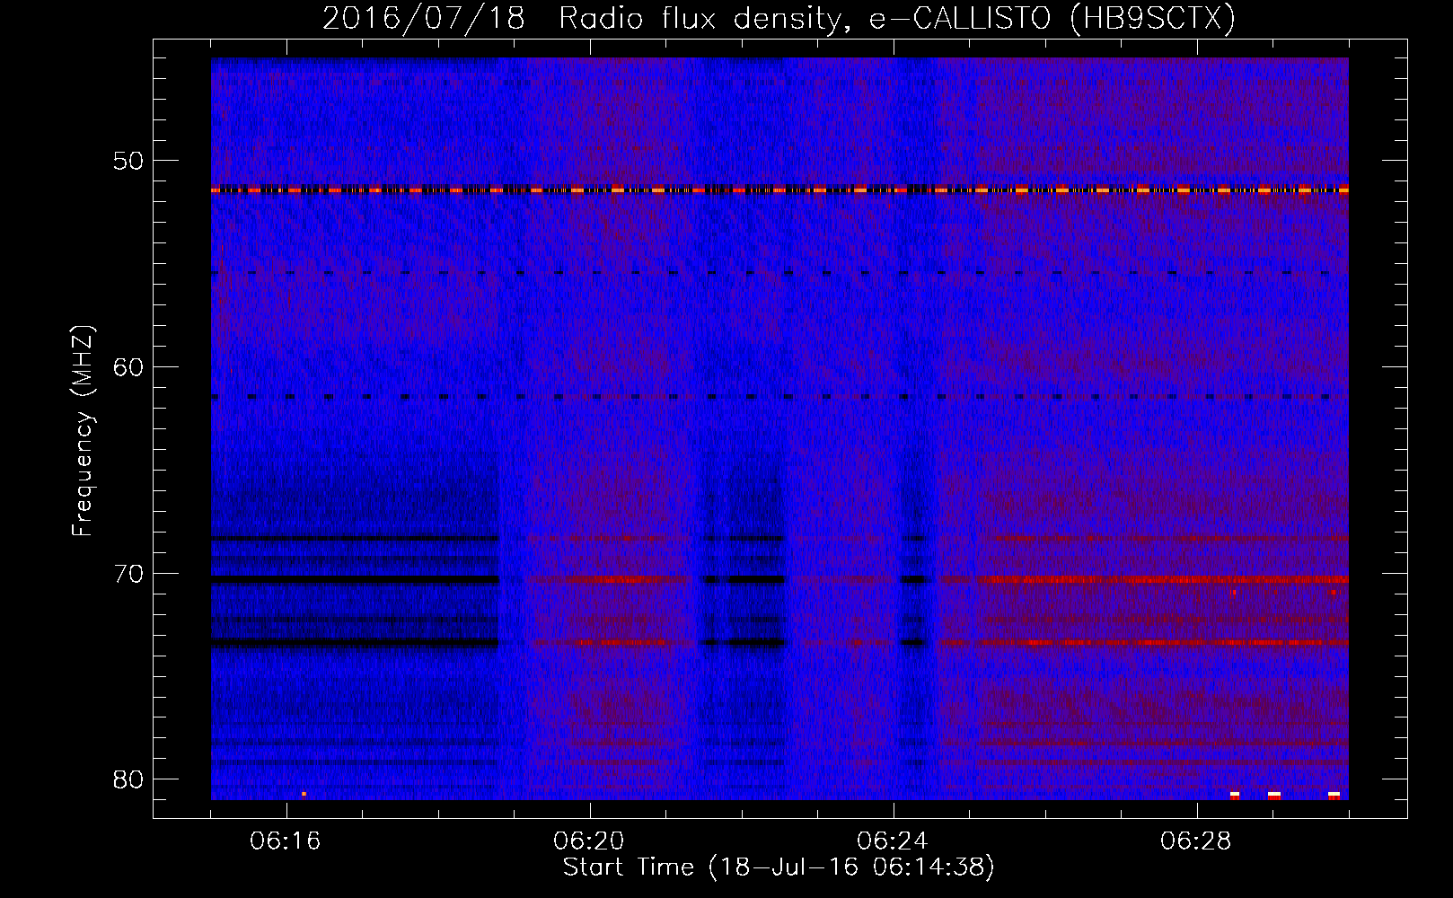The image size is (1453, 898).
Task: Click the 70 frequency tick label
Action: (x=128, y=574)
